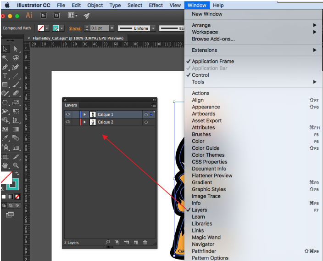The width and height of the screenshot is (323, 261).
Task: Open stroke weight dropdown
Action: [x=112, y=28]
